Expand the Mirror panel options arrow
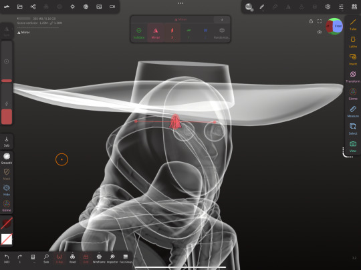This screenshot has height=270, width=361. coord(222,19)
